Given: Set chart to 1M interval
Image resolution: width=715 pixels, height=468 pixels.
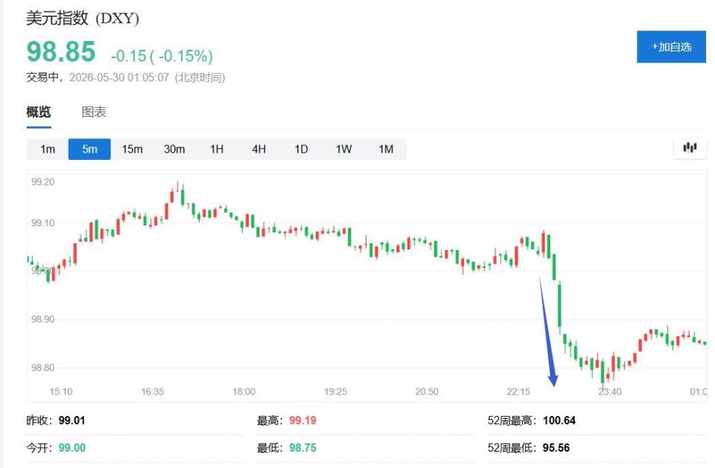Looking at the screenshot, I should click(x=386, y=149).
